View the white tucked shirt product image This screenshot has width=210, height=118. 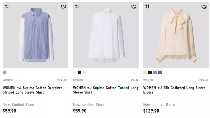106,35
